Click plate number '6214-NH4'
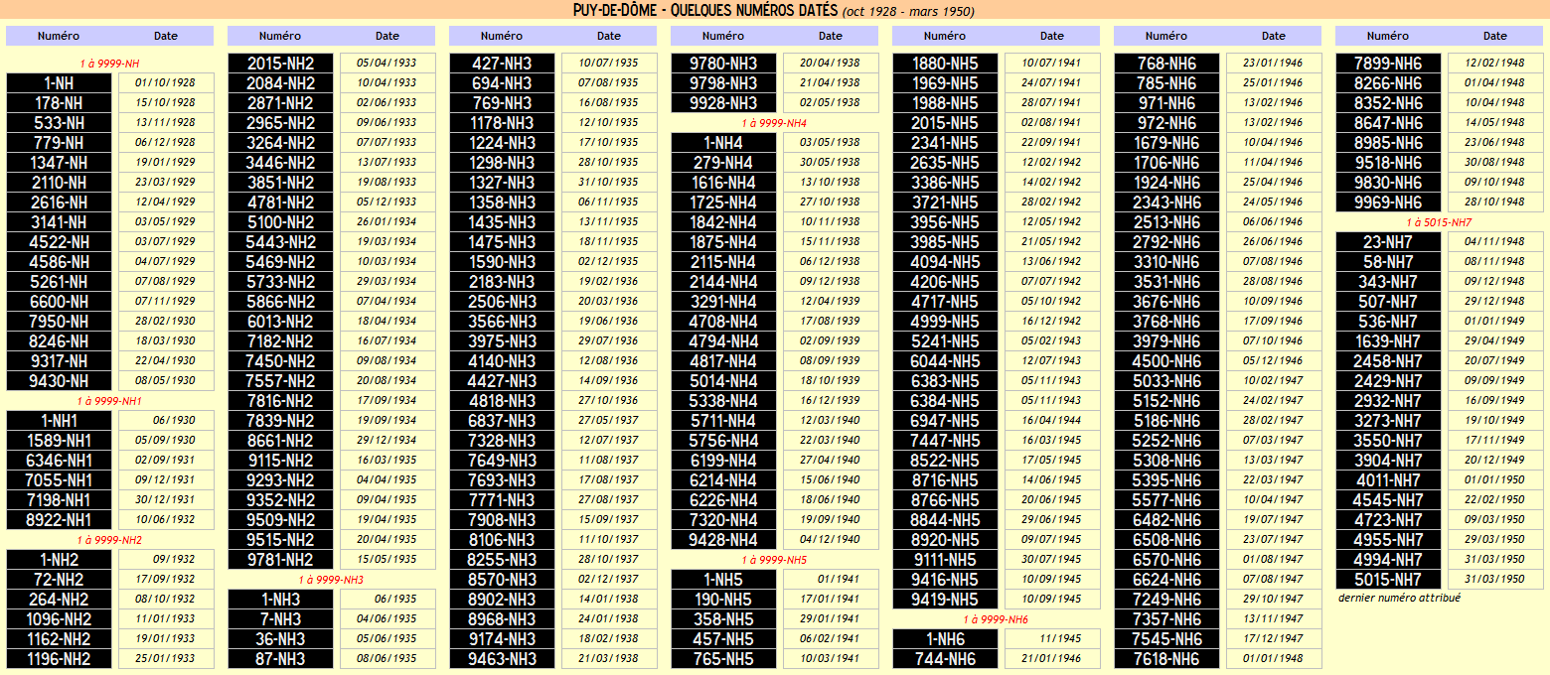1550x675 pixels. click(723, 480)
